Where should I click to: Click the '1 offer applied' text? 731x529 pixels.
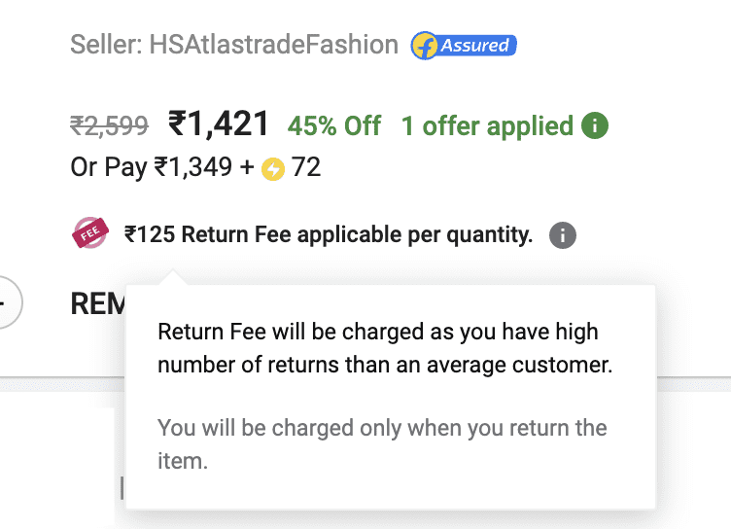[487, 126]
